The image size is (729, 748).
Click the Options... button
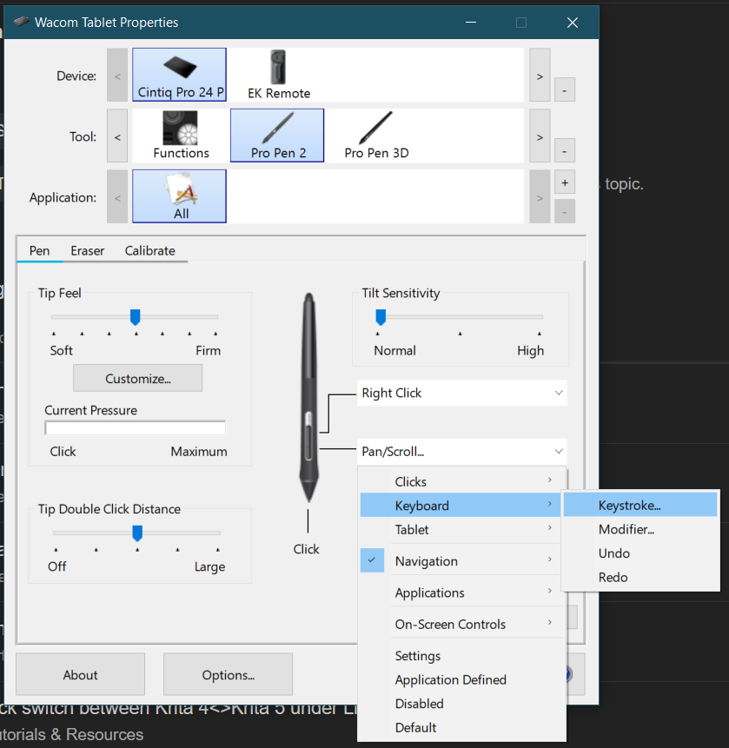pos(228,675)
